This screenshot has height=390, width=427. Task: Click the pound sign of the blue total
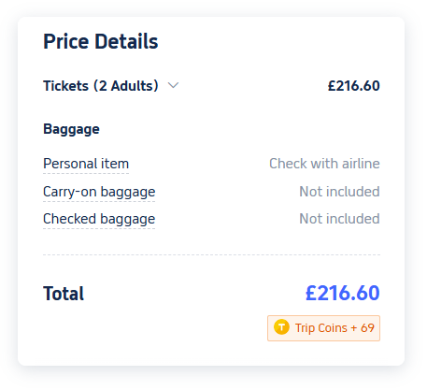311,293
